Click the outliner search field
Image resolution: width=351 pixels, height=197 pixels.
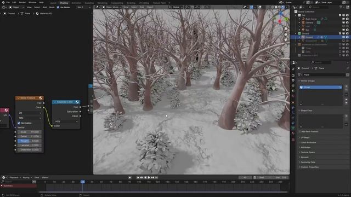pos(319,7)
